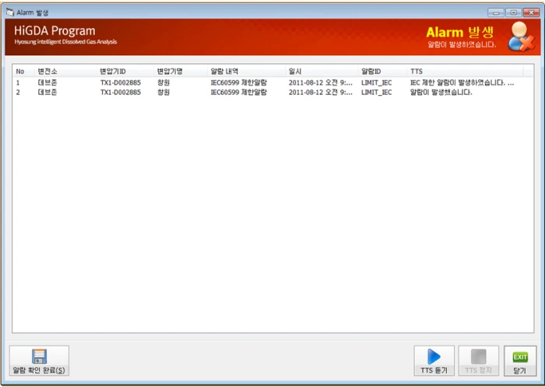Play TTS with the blue arrow button

click(x=434, y=361)
